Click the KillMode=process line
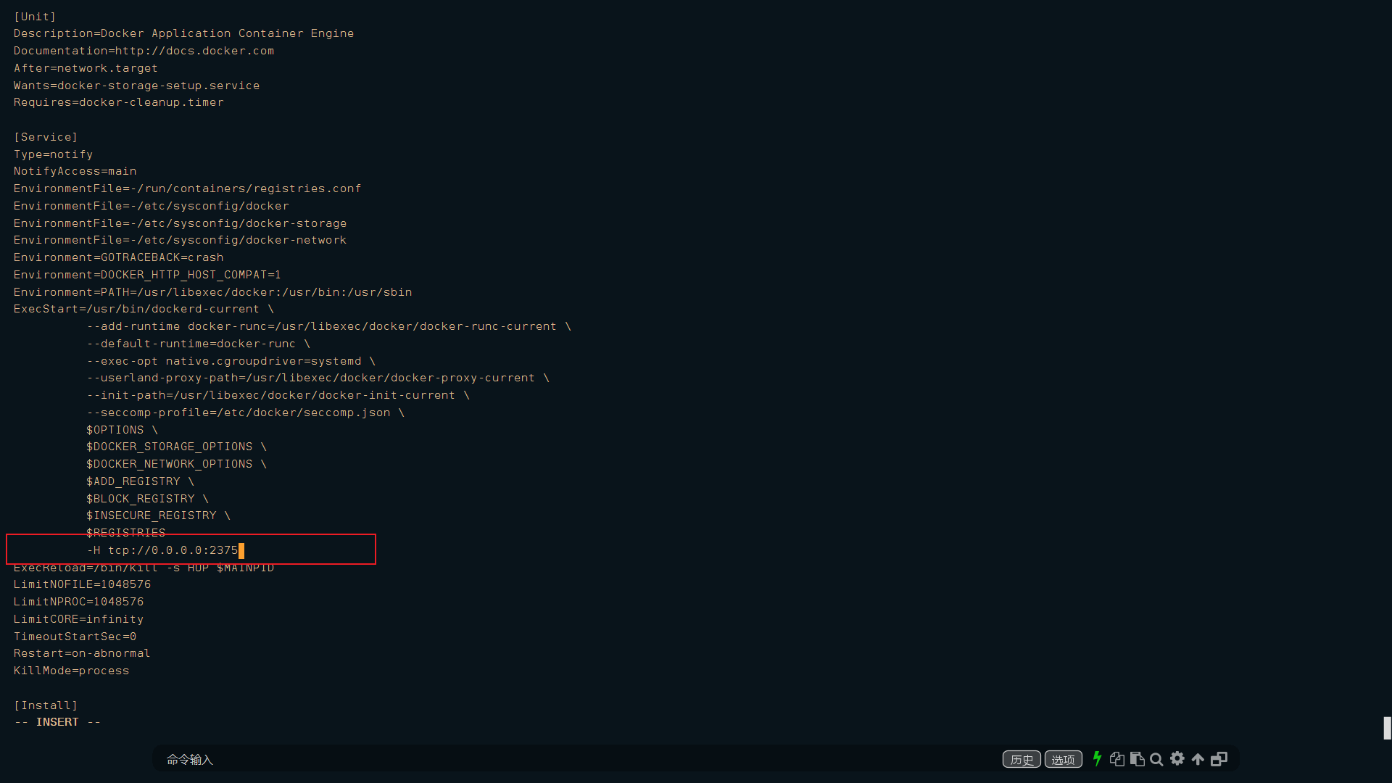The image size is (1392, 783). click(71, 671)
